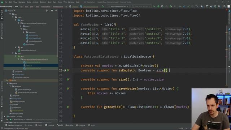The height and width of the screenshot is (130, 231).
Task: Click the collapse-all icon in the Project panel header
Action: pos(47,10)
